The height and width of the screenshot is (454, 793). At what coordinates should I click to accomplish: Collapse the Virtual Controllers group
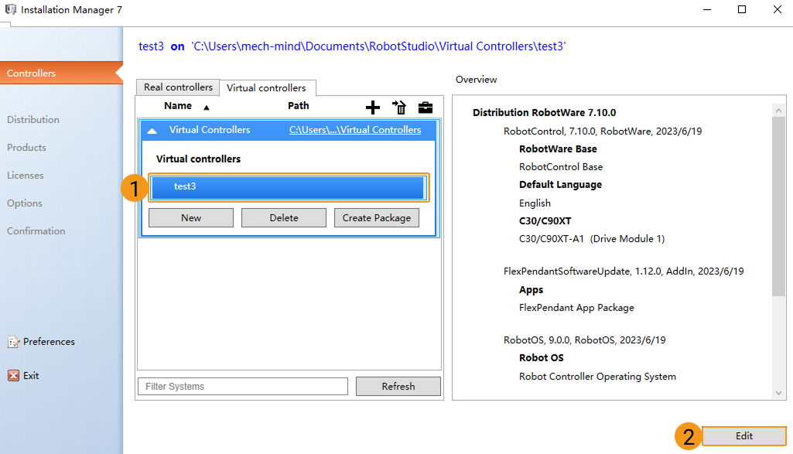(x=152, y=131)
